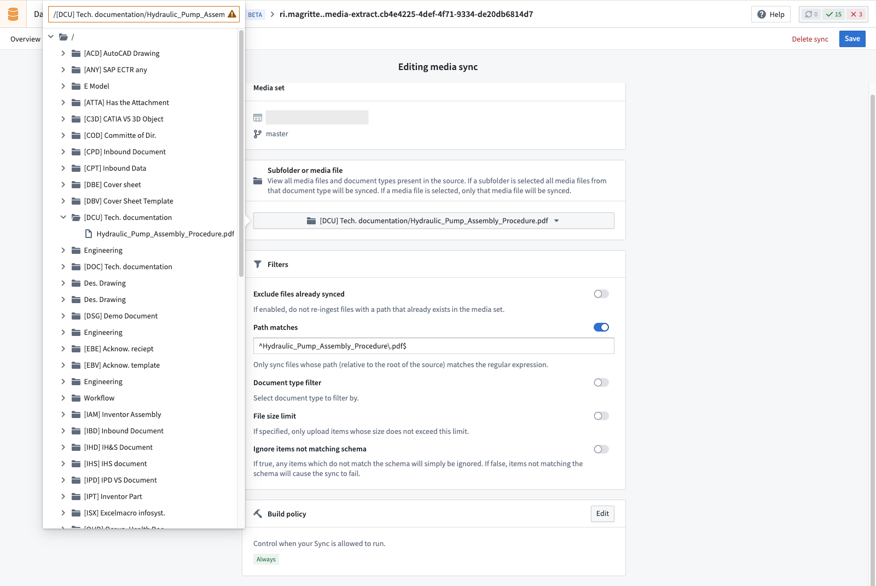Click the Help question mark icon
This screenshot has height=586, width=876.
761,14
